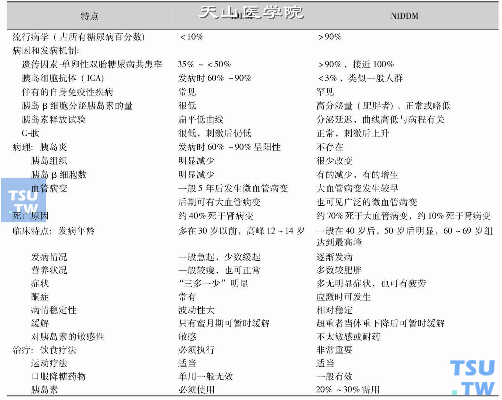Click the "必须执行" cell
The image size is (502, 400).
click(196, 350)
